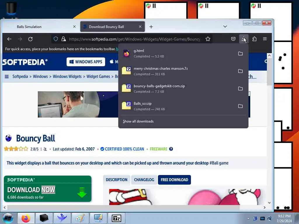Viewport: 299px width, 224px height.
Task: Toggle the downloads panel button
Action: point(244,39)
